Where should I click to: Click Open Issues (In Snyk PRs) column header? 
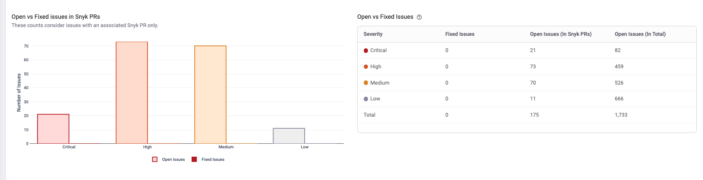[560, 34]
